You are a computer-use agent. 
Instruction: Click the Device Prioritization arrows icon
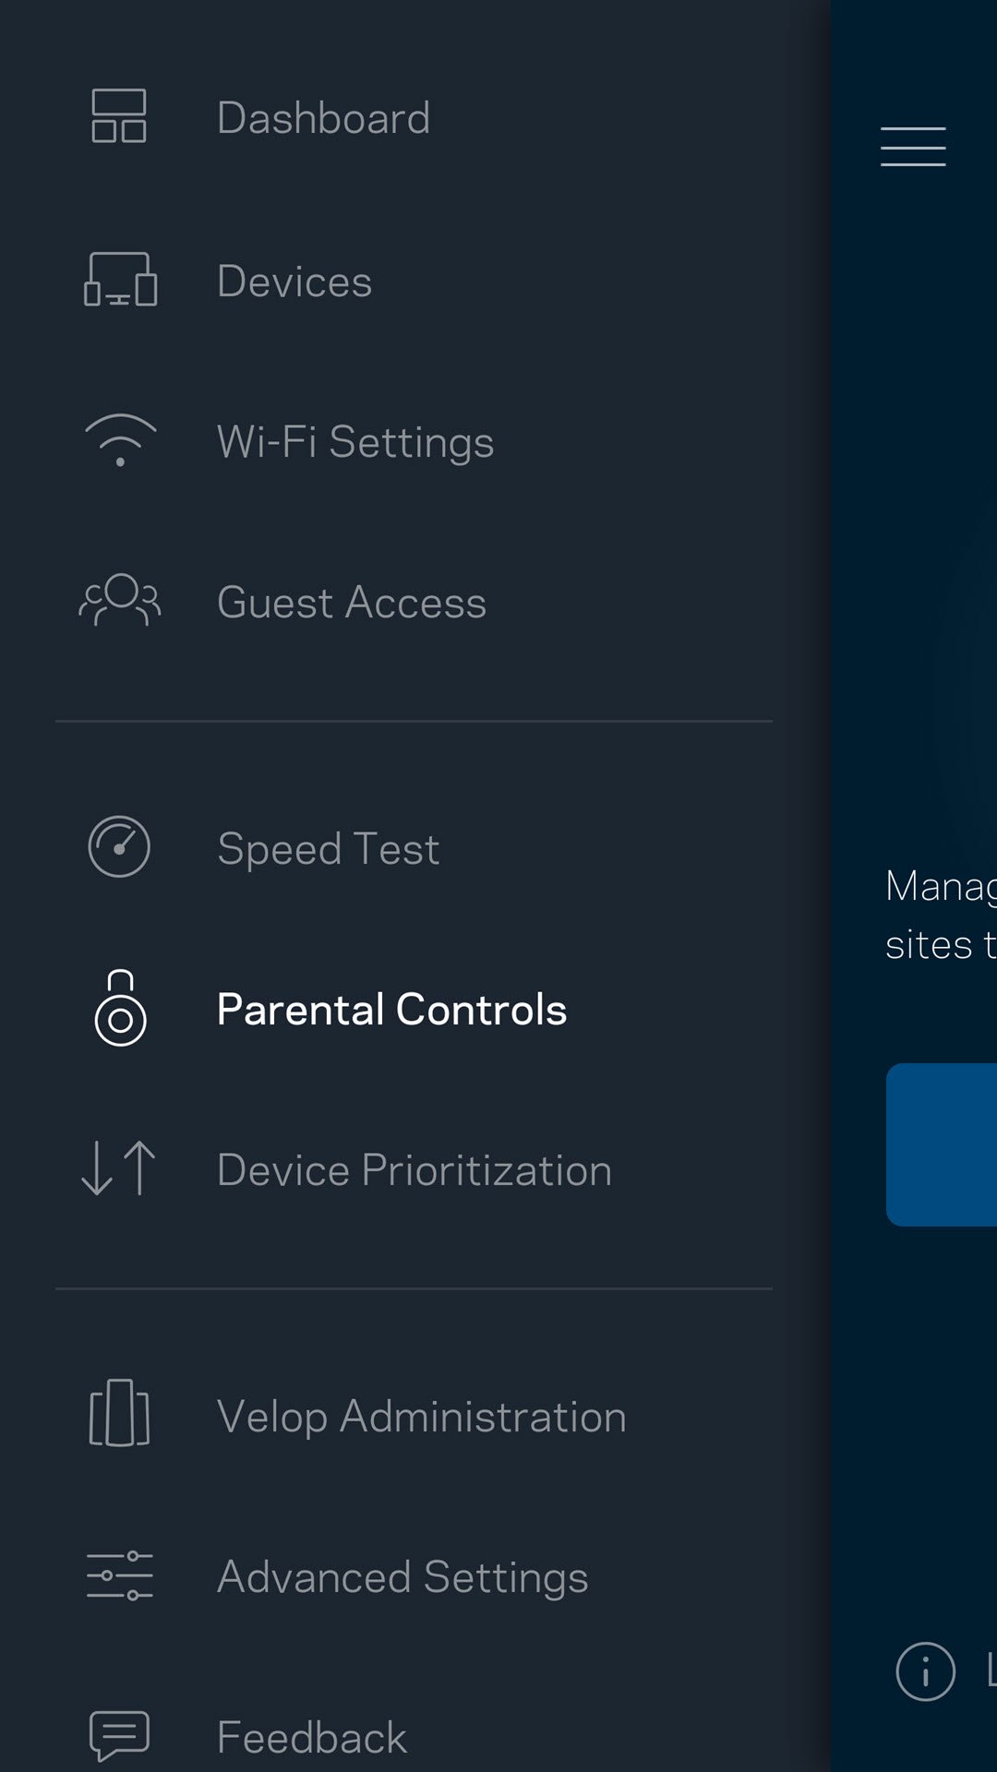pyautogui.click(x=119, y=1168)
